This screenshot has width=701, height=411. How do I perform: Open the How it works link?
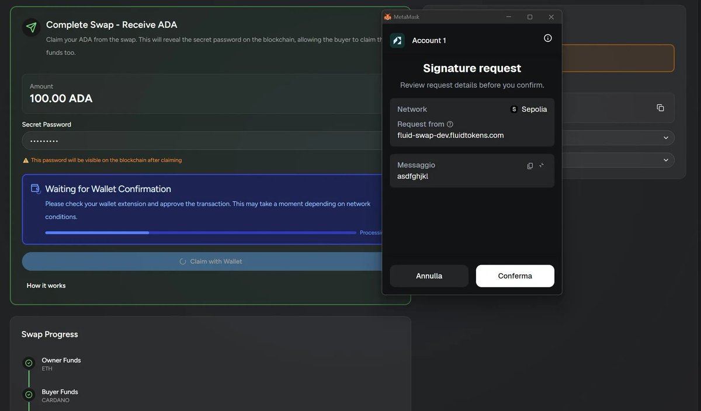click(45, 285)
